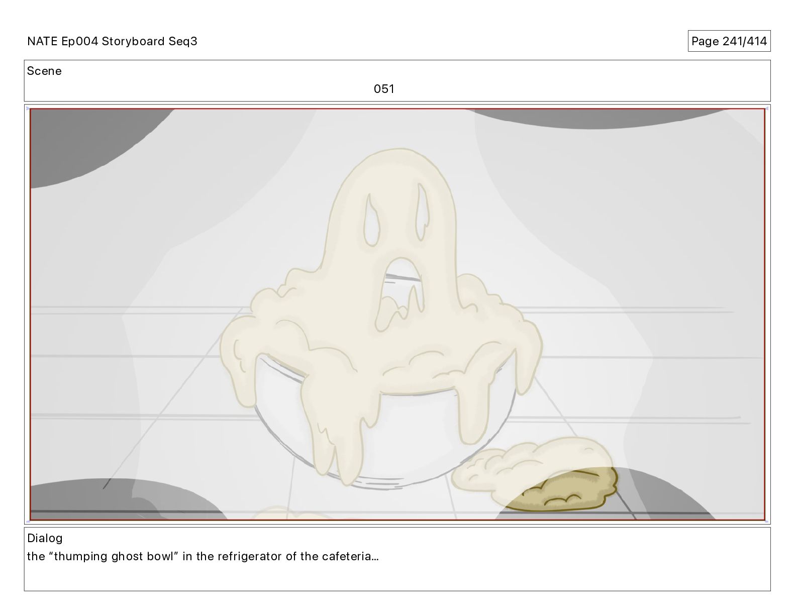Select the 'Scene' field label
This screenshot has width=796, height=615.
(44, 71)
